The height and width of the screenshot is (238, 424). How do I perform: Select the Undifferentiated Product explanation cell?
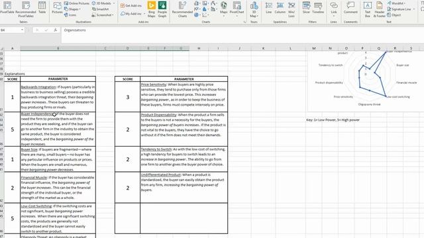point(184,188)
